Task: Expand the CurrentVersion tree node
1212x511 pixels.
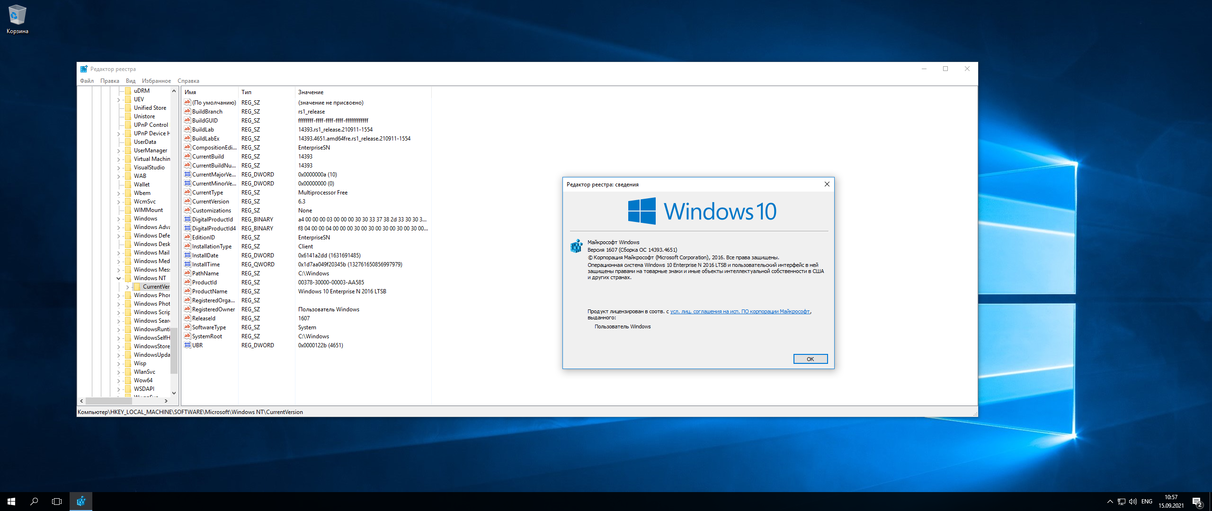Action: coord(128,287)
